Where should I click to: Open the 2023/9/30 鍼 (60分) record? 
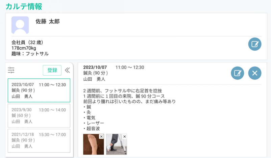pyautogui.click(x=39, y=115)
